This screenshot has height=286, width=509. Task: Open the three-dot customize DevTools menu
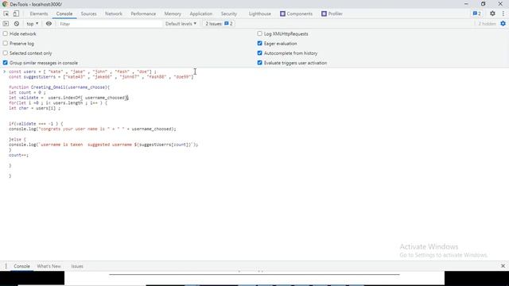(503, 14)
